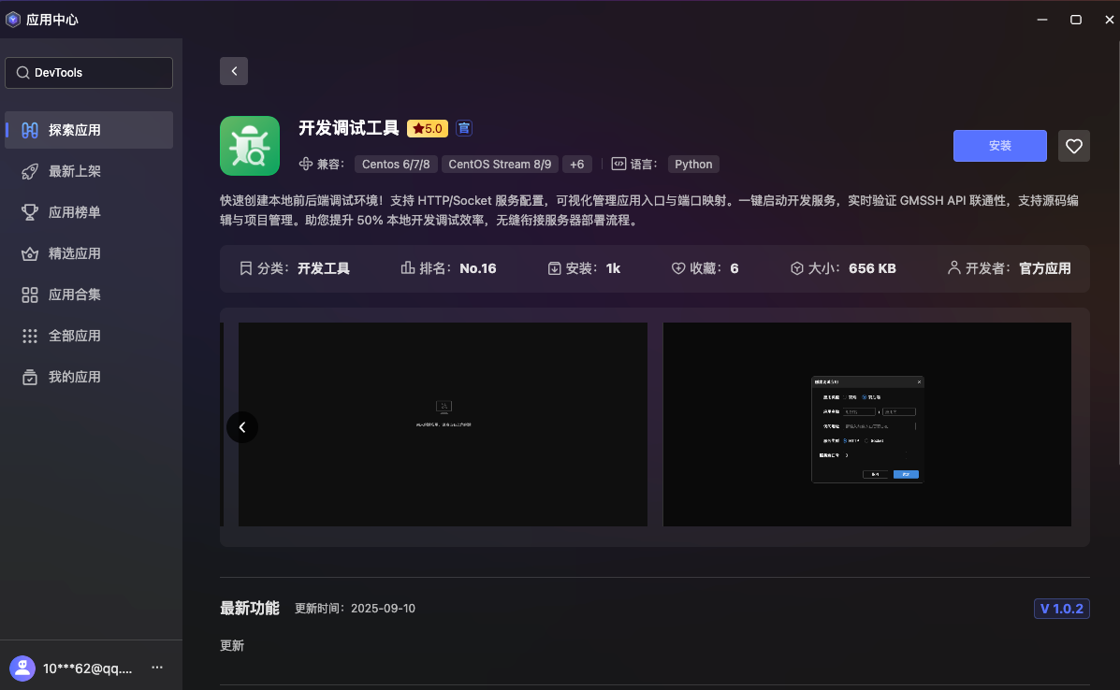
Task: Maximize the 应用中心 window
Action: 1076,20
